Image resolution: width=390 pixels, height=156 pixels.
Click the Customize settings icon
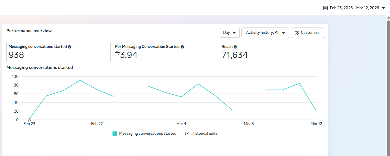click(x=297, y=33)
